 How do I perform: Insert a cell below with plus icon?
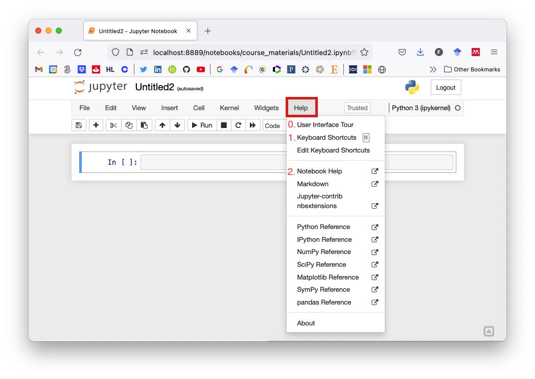[96, 125]
